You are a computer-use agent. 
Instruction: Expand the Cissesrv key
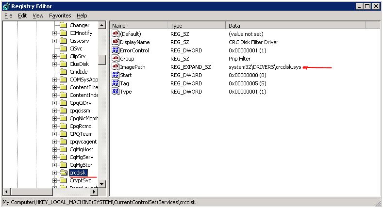pyautogui.click(x=54, y=41)
